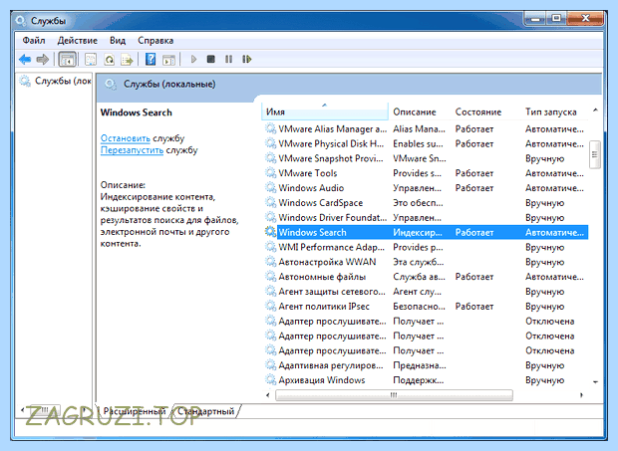The height and width of the screenshot is (451, 618).
Task: Select the Windows Audio service name
Action: click(x=311, y=188)
